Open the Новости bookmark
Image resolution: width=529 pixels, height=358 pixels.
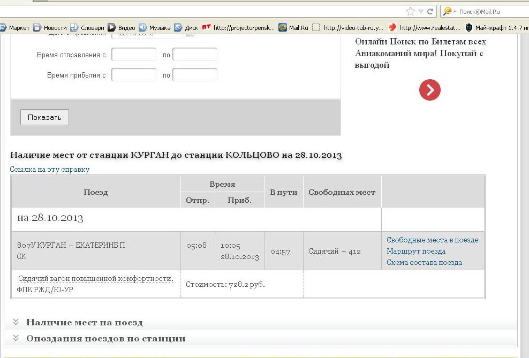coord(50,28)
